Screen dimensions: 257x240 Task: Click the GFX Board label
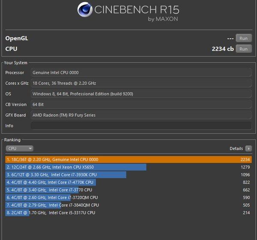15,115
